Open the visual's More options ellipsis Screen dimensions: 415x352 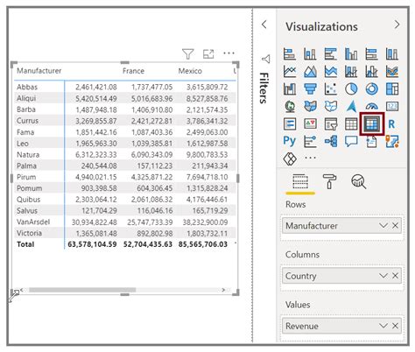(x=229, y=53)
